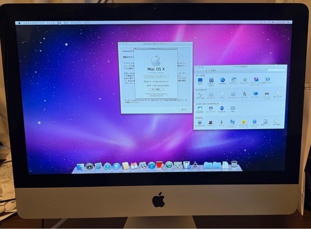Image resolution: width=311 pixels, height=229 pixels.
Task: Open Date & Time (日付と時刻) preferences
Action: [276, 122]
